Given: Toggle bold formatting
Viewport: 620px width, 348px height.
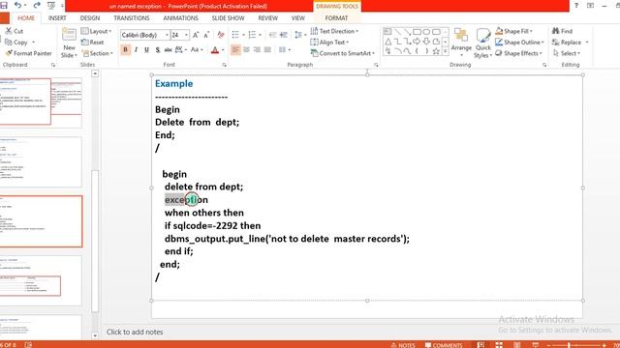Looking at the screenshot, I should pos(125,49).
